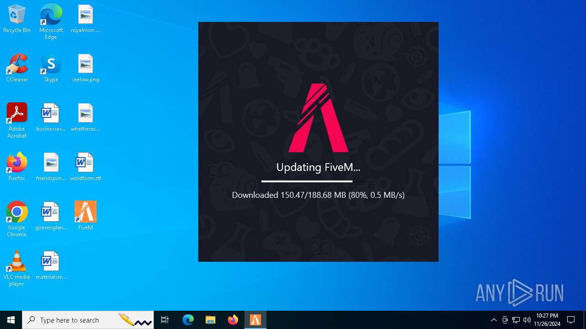This screenshot has width=586, height=329.
Task: Click the taskbar search box
Action: point(88,320)
